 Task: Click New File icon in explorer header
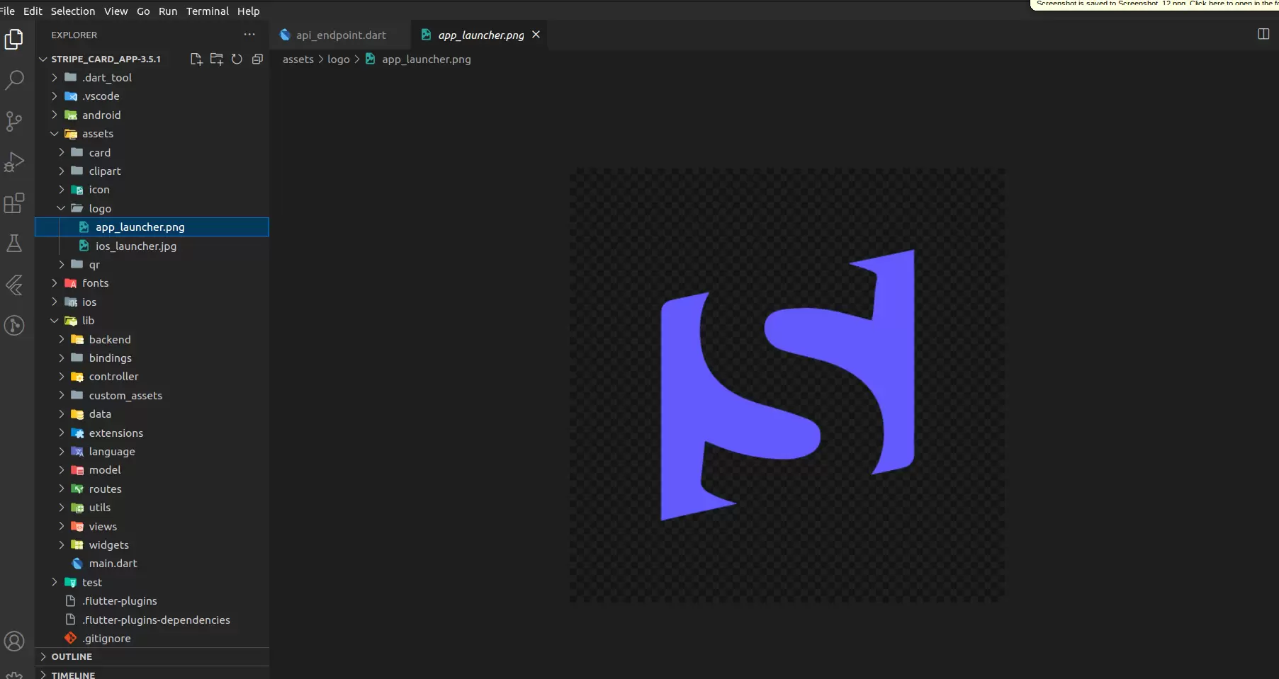(x=196, y=59)
